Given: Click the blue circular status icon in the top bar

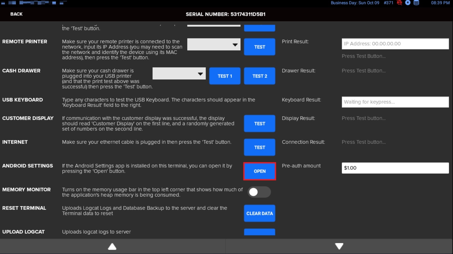Looking at the screenshot, I should pos(408,3).
